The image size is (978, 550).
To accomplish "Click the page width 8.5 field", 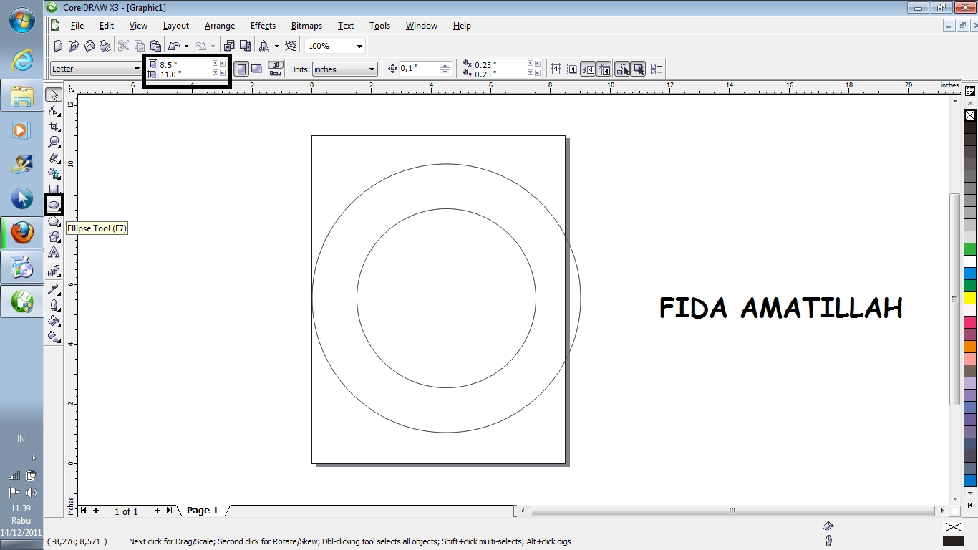I will (185, 64).
